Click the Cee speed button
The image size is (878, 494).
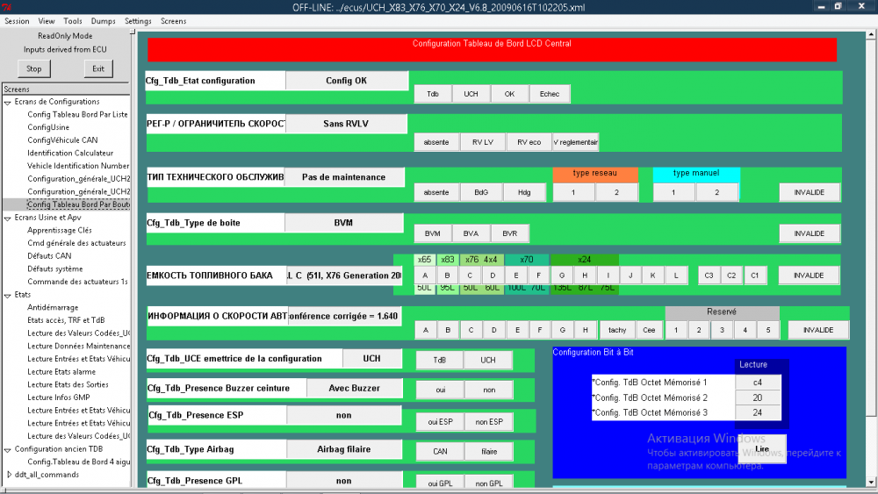coord(649,330)
